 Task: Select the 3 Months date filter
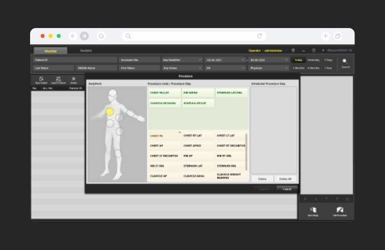pyautogui.click(x=298, y=68)
